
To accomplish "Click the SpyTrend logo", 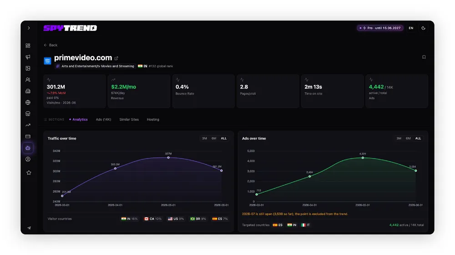I will coord(70,28).
